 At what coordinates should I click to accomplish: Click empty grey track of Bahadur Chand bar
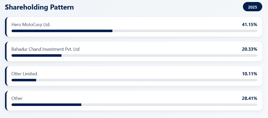tap(159, 55)
